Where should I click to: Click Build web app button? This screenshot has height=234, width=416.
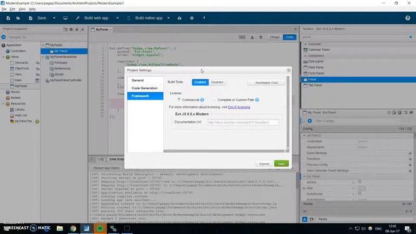click(x=92, y=18)
